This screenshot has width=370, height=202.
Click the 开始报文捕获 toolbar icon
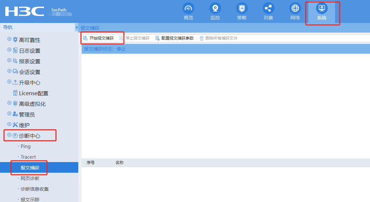coord(85,38)
